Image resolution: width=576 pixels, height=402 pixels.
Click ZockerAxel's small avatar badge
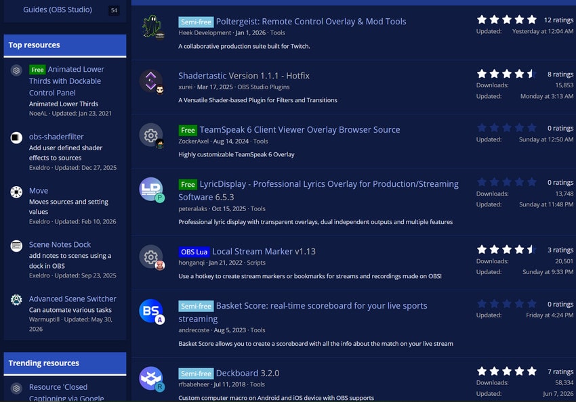[160, 143]
